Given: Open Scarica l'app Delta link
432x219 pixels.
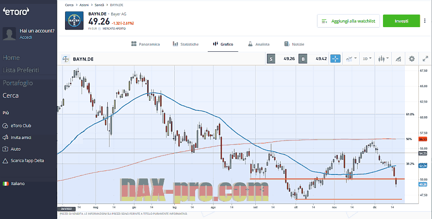Looking at the screenshot, I should click(x=27, y=161).
